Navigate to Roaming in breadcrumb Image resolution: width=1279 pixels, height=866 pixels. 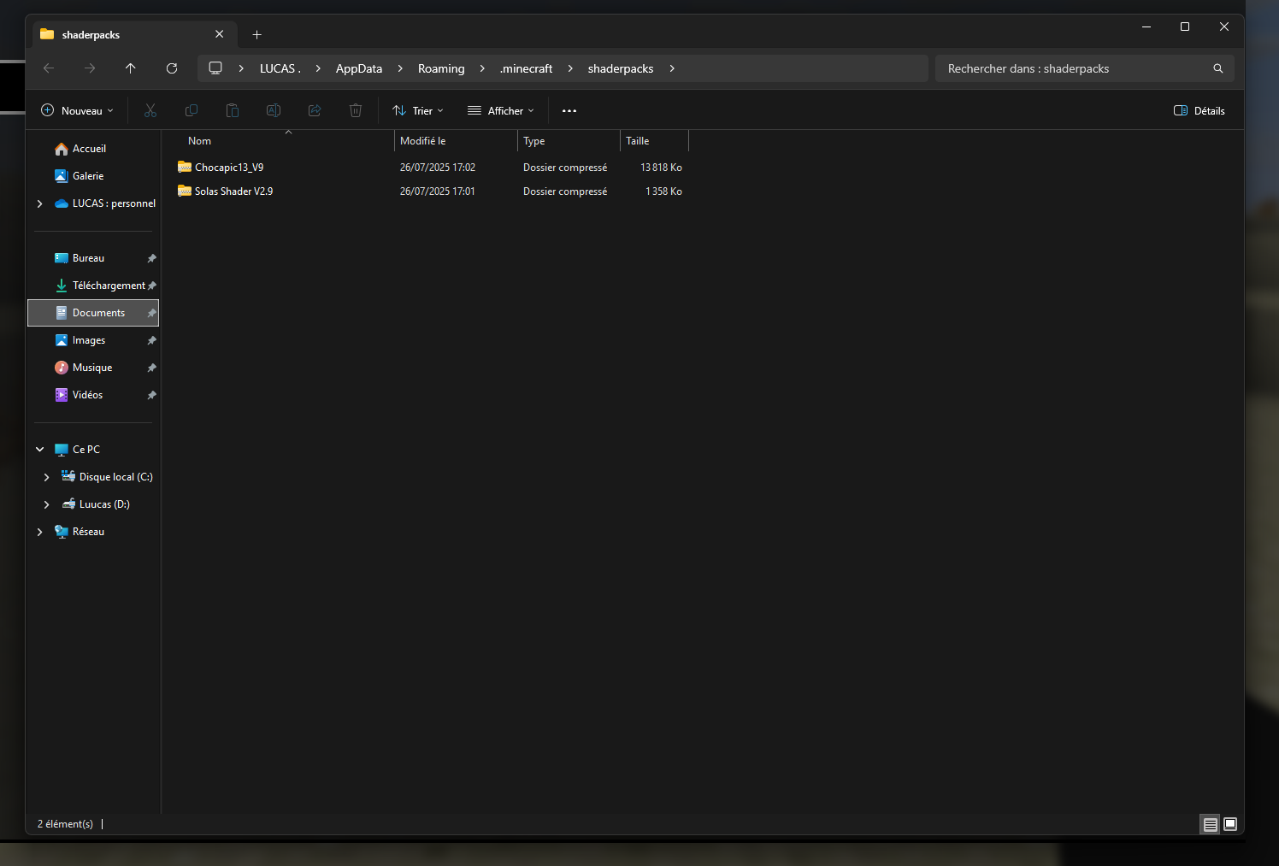pos(441,68)
